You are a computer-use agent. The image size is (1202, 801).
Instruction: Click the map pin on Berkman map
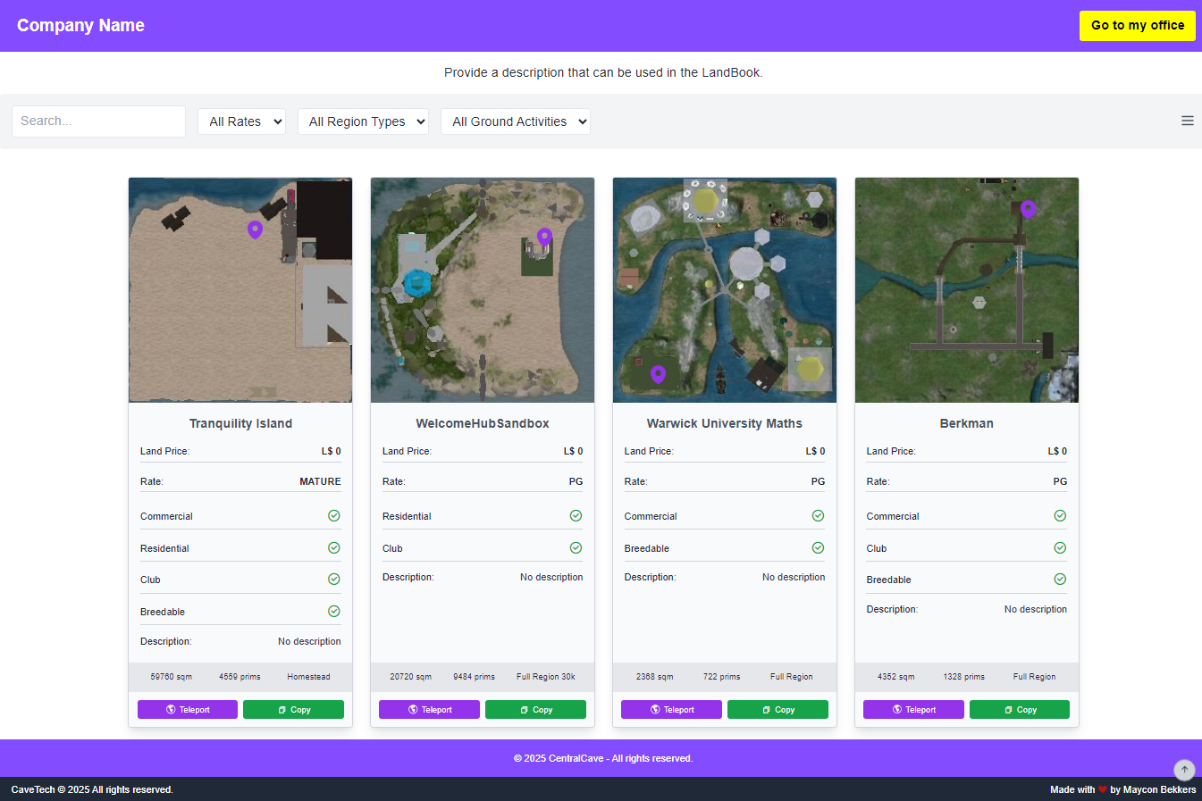click(x=1028, y=209)
